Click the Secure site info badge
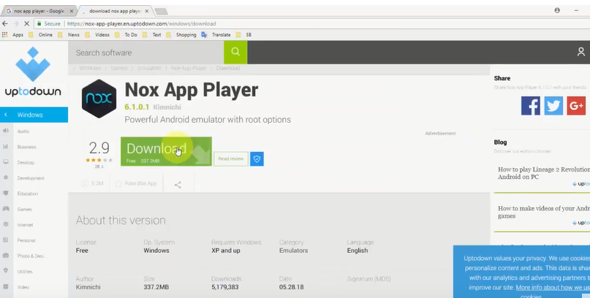The width and height of the screenshot is (590, 298). [48, 23]
